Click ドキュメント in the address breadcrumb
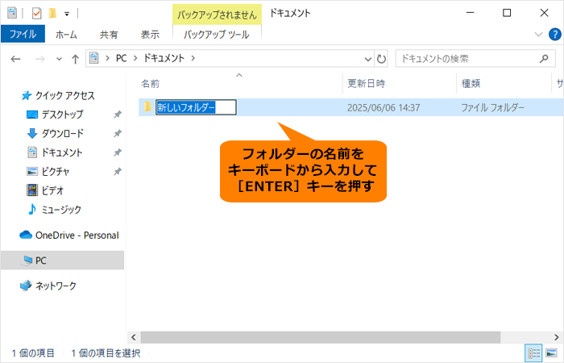The image size is (564, 363). pyautogui.click(x=164, y=58)
